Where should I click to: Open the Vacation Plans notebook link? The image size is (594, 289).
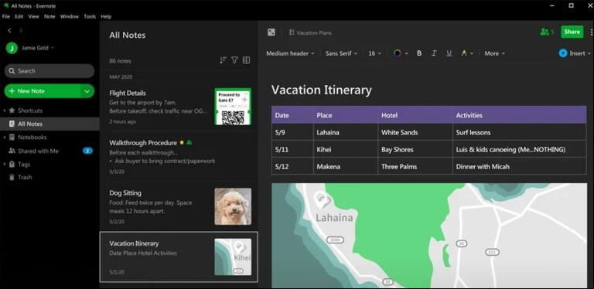coord(310,33)
